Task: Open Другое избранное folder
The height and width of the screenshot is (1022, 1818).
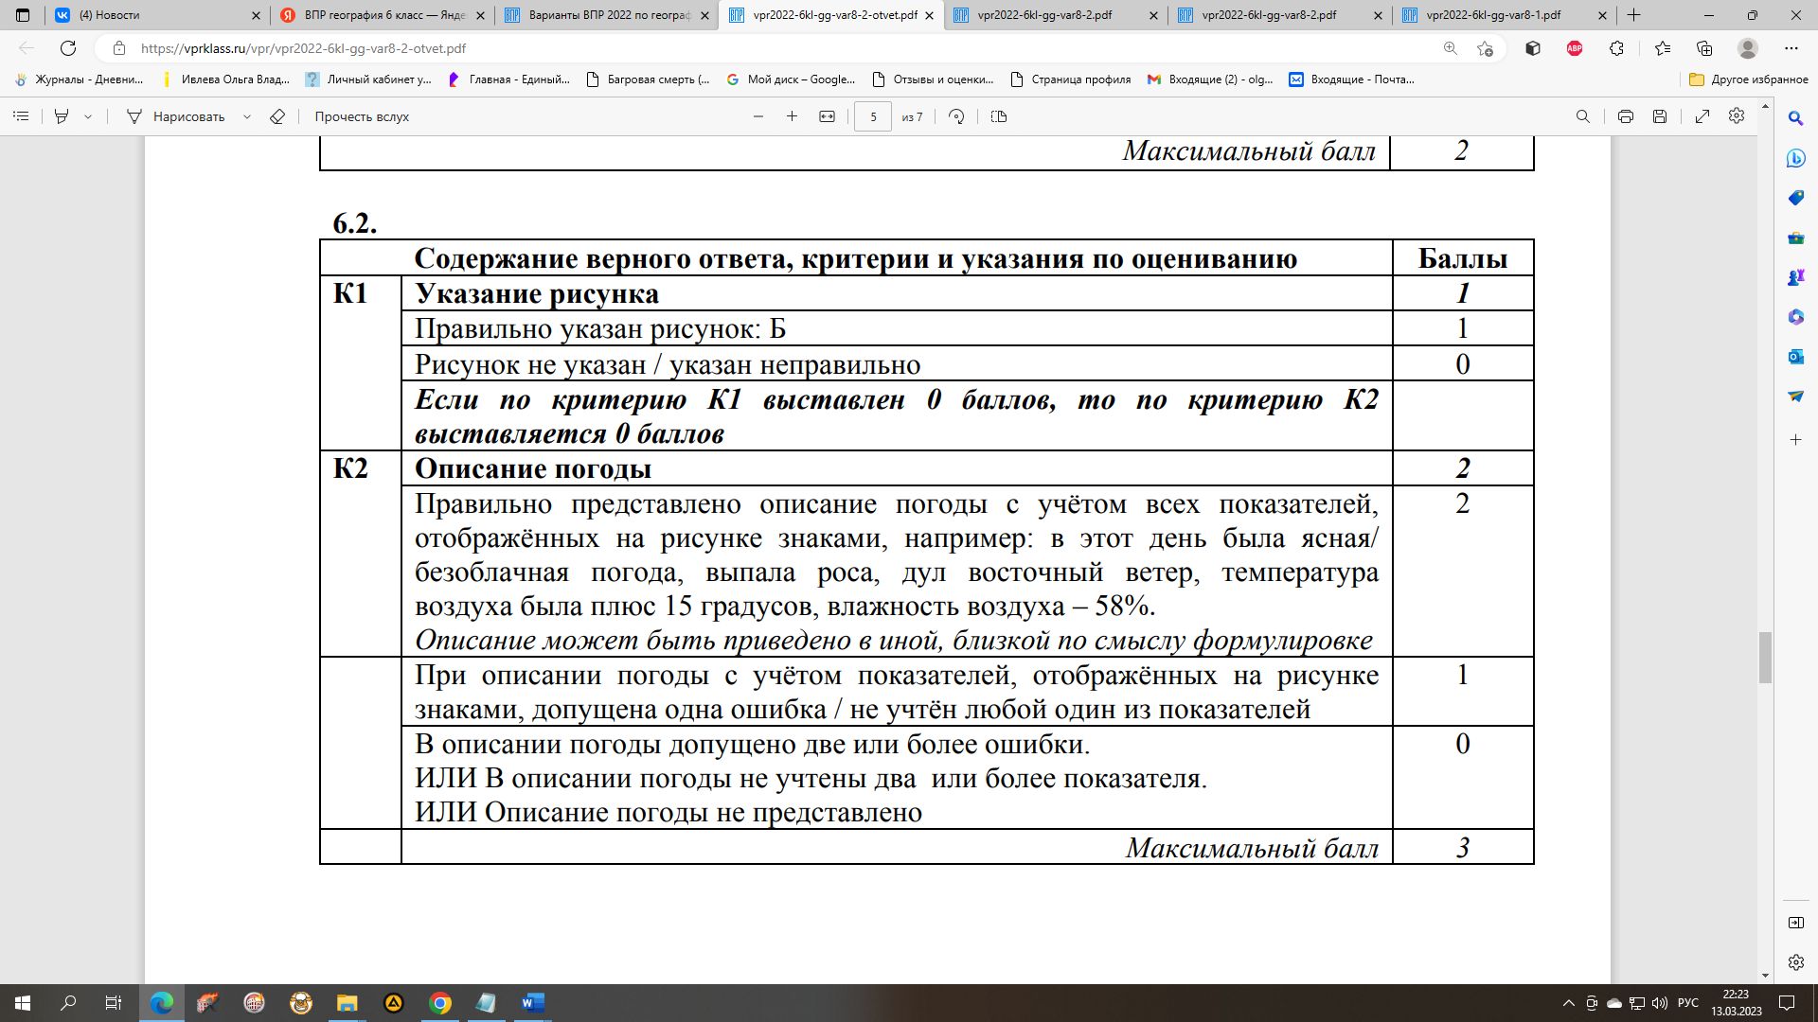Action: [x=1749, y=79]
